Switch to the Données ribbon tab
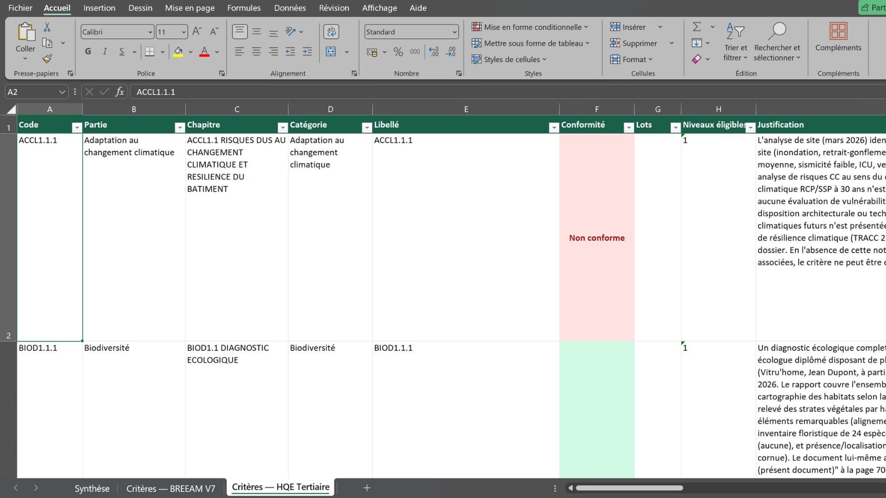Viewport: 886px width, 498px height. click(290, 8)
